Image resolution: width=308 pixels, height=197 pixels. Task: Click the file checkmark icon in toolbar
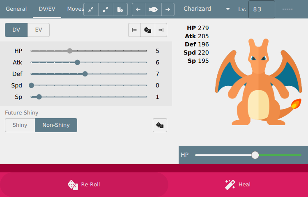pos(120,9)
